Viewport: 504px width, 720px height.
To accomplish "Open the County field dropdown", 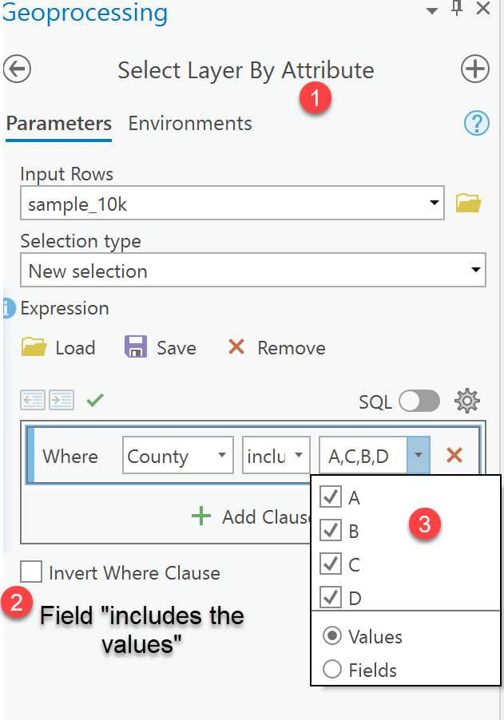I will (x=221, y=457).
